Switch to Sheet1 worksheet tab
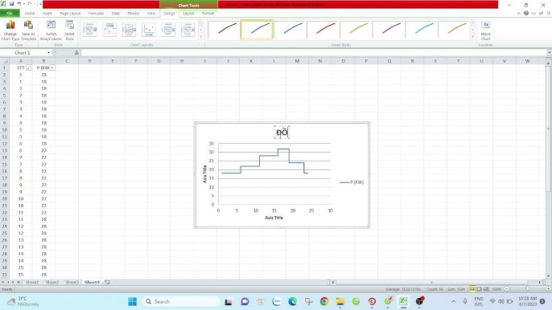This screenshot has width=552, height=310. pyautogui.click(x=32, y=282)
